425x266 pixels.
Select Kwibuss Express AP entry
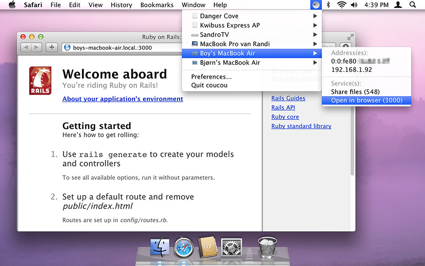click(x=252, y=25)
